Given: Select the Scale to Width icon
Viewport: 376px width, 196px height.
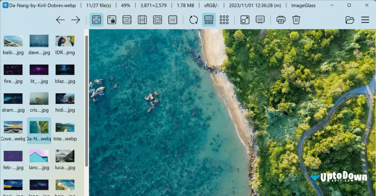Looking at the screenshot, I should [x=127, y=20].
